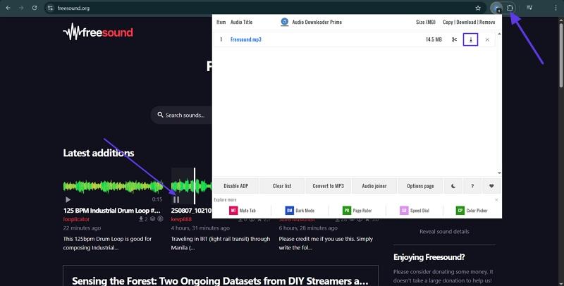This screenshot has width=564, height=286.
Task: Click the freesound.org address bar
Action: click(264, 8)
